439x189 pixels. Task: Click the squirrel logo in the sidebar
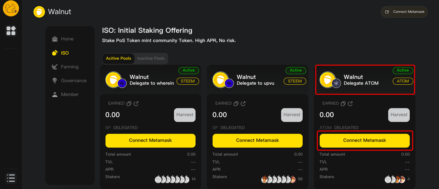[x=11, y=9]
